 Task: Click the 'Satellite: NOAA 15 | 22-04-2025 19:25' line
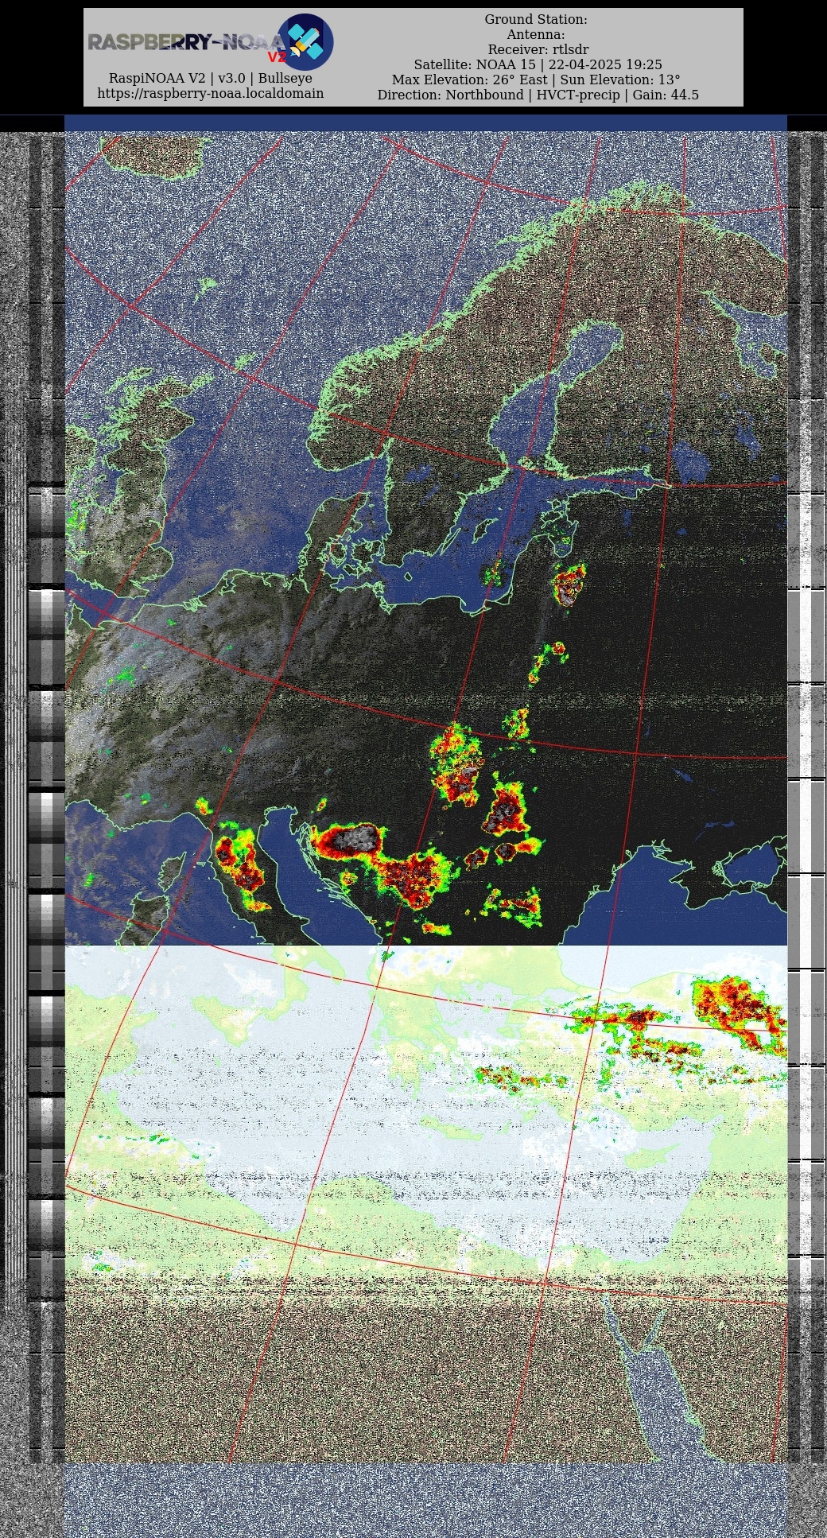pyautogui.click(x=538, y=65)
